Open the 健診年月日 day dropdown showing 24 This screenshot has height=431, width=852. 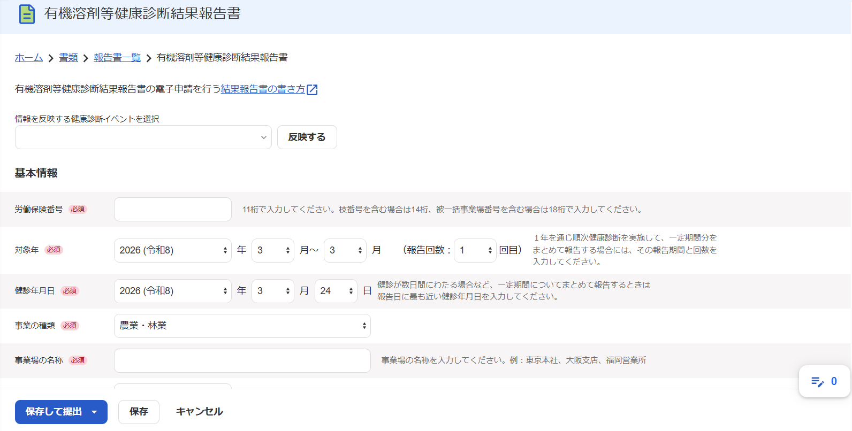click(x=336, y=291)
